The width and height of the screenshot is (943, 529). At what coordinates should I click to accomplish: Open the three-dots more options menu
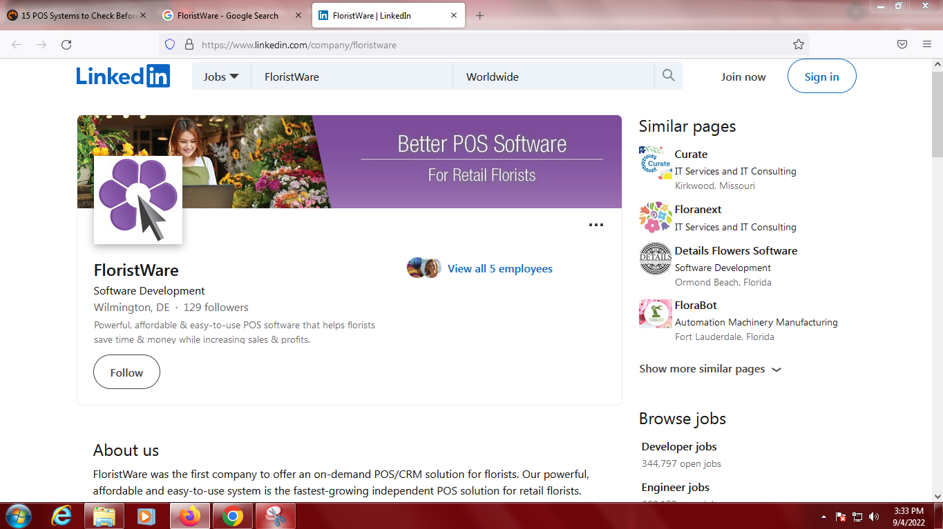coord(596,225)
